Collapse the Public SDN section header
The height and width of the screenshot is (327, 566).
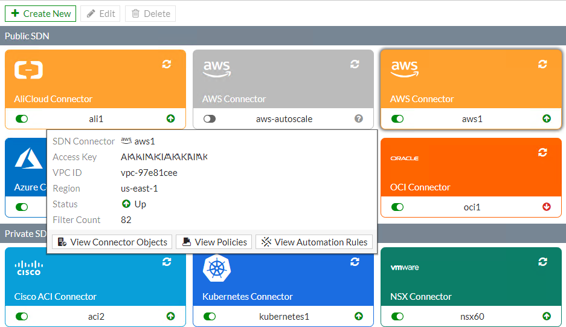(283, 36)
